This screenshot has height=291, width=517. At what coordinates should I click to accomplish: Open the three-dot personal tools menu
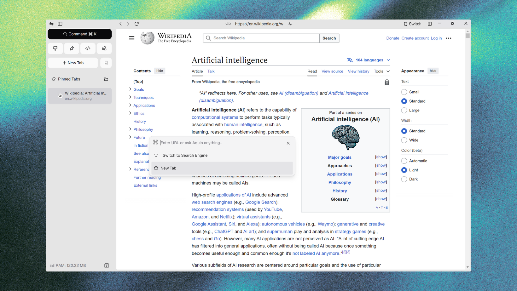449,38
